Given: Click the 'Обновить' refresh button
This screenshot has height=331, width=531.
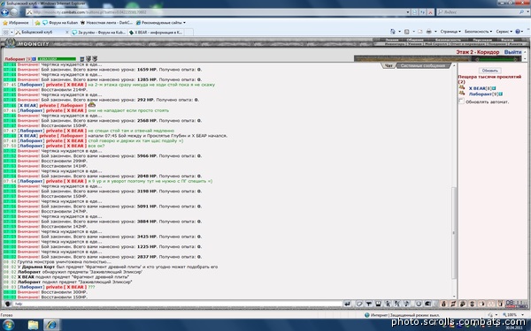Looking at the screenshot, I should coord(489,71).
